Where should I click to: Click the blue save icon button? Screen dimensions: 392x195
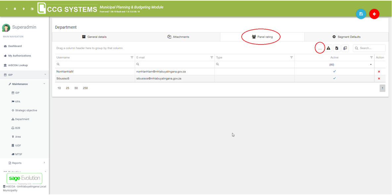click(361, 14)
